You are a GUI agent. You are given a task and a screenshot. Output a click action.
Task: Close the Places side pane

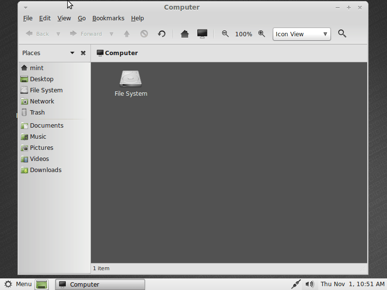tap(83, 53)
